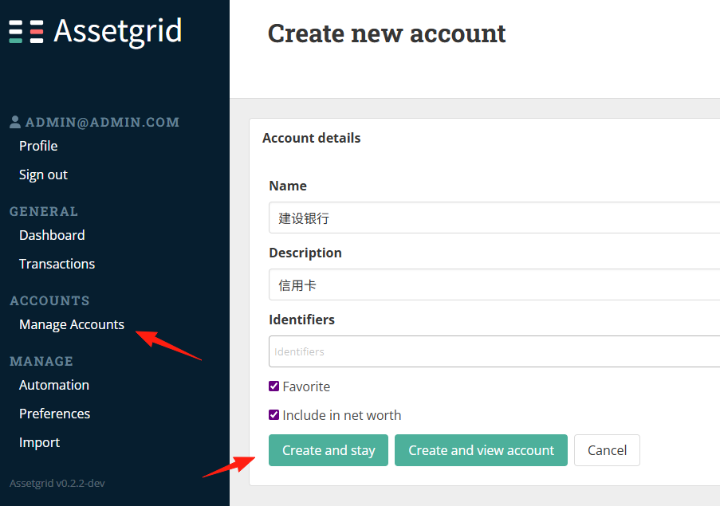Open the Transactions page

[57, 264]
